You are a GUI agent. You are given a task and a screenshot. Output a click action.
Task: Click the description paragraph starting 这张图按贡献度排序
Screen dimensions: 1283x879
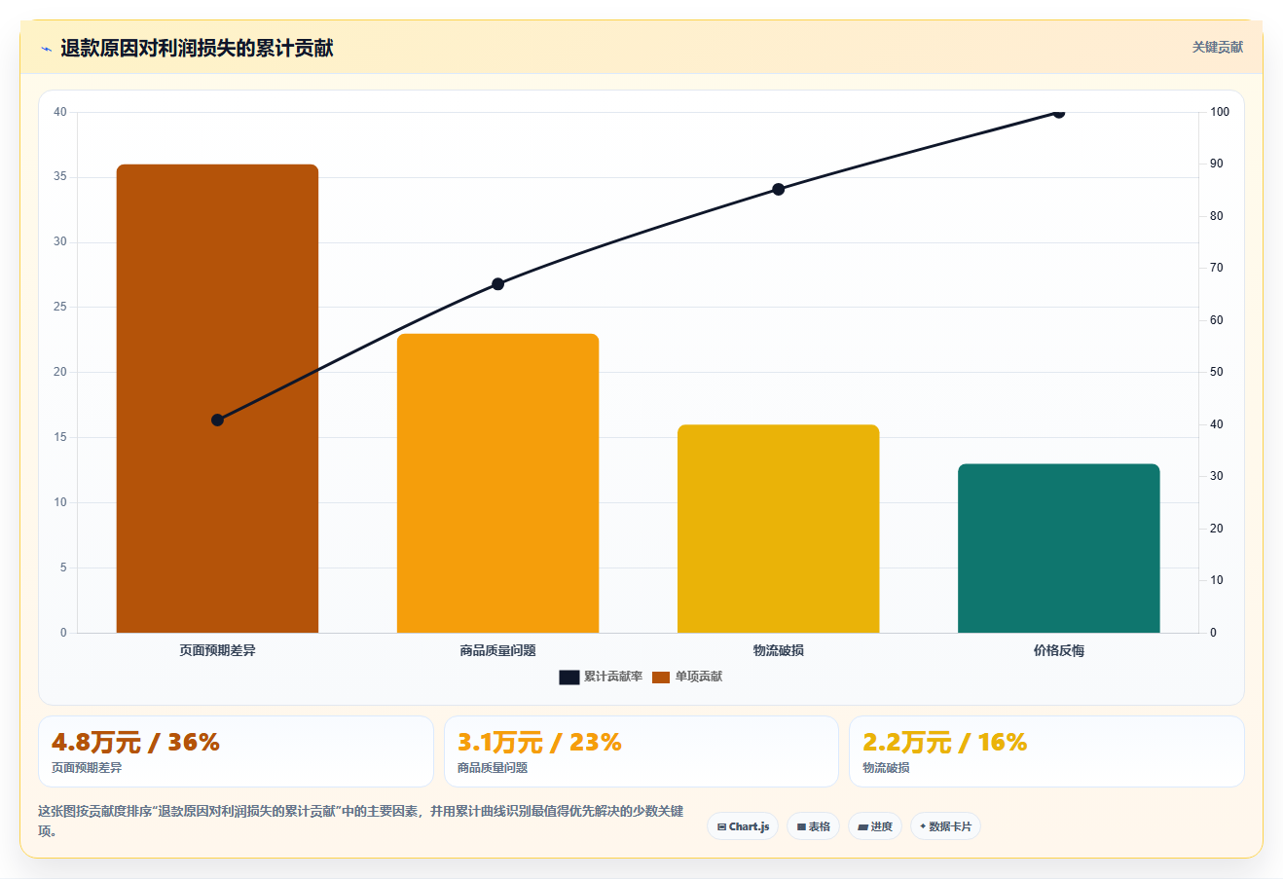(361, 821)
